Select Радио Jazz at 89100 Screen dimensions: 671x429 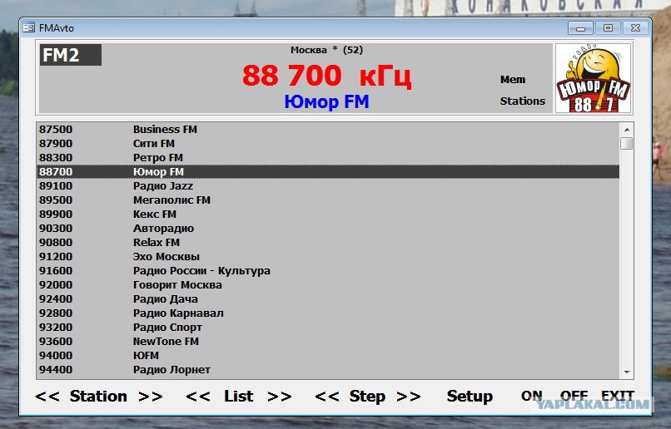(328, 186)
